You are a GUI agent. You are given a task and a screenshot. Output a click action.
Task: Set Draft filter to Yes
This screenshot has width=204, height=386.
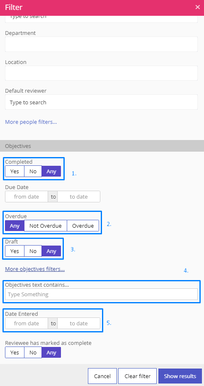click(15, 251)
